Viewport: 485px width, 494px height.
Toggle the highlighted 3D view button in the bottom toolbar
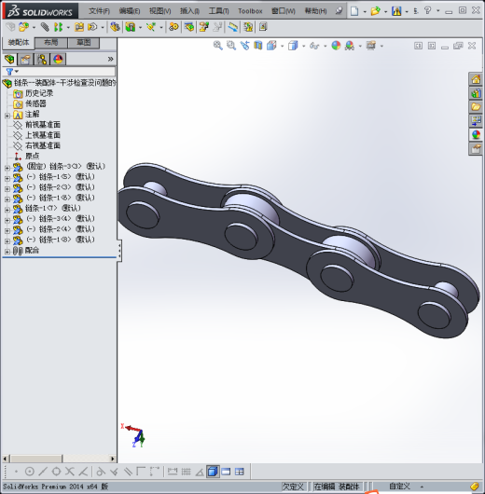coord(213,472)
